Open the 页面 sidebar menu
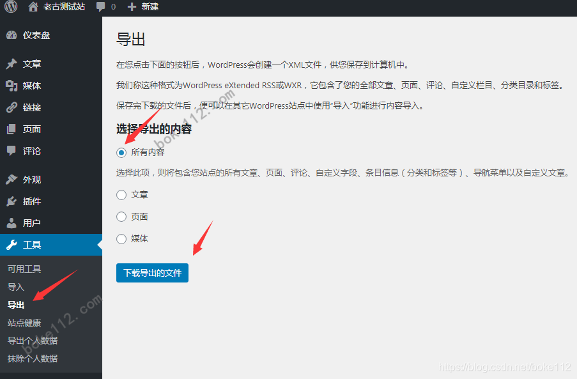The width and height of the screenshot is (577, 379). 51,129
